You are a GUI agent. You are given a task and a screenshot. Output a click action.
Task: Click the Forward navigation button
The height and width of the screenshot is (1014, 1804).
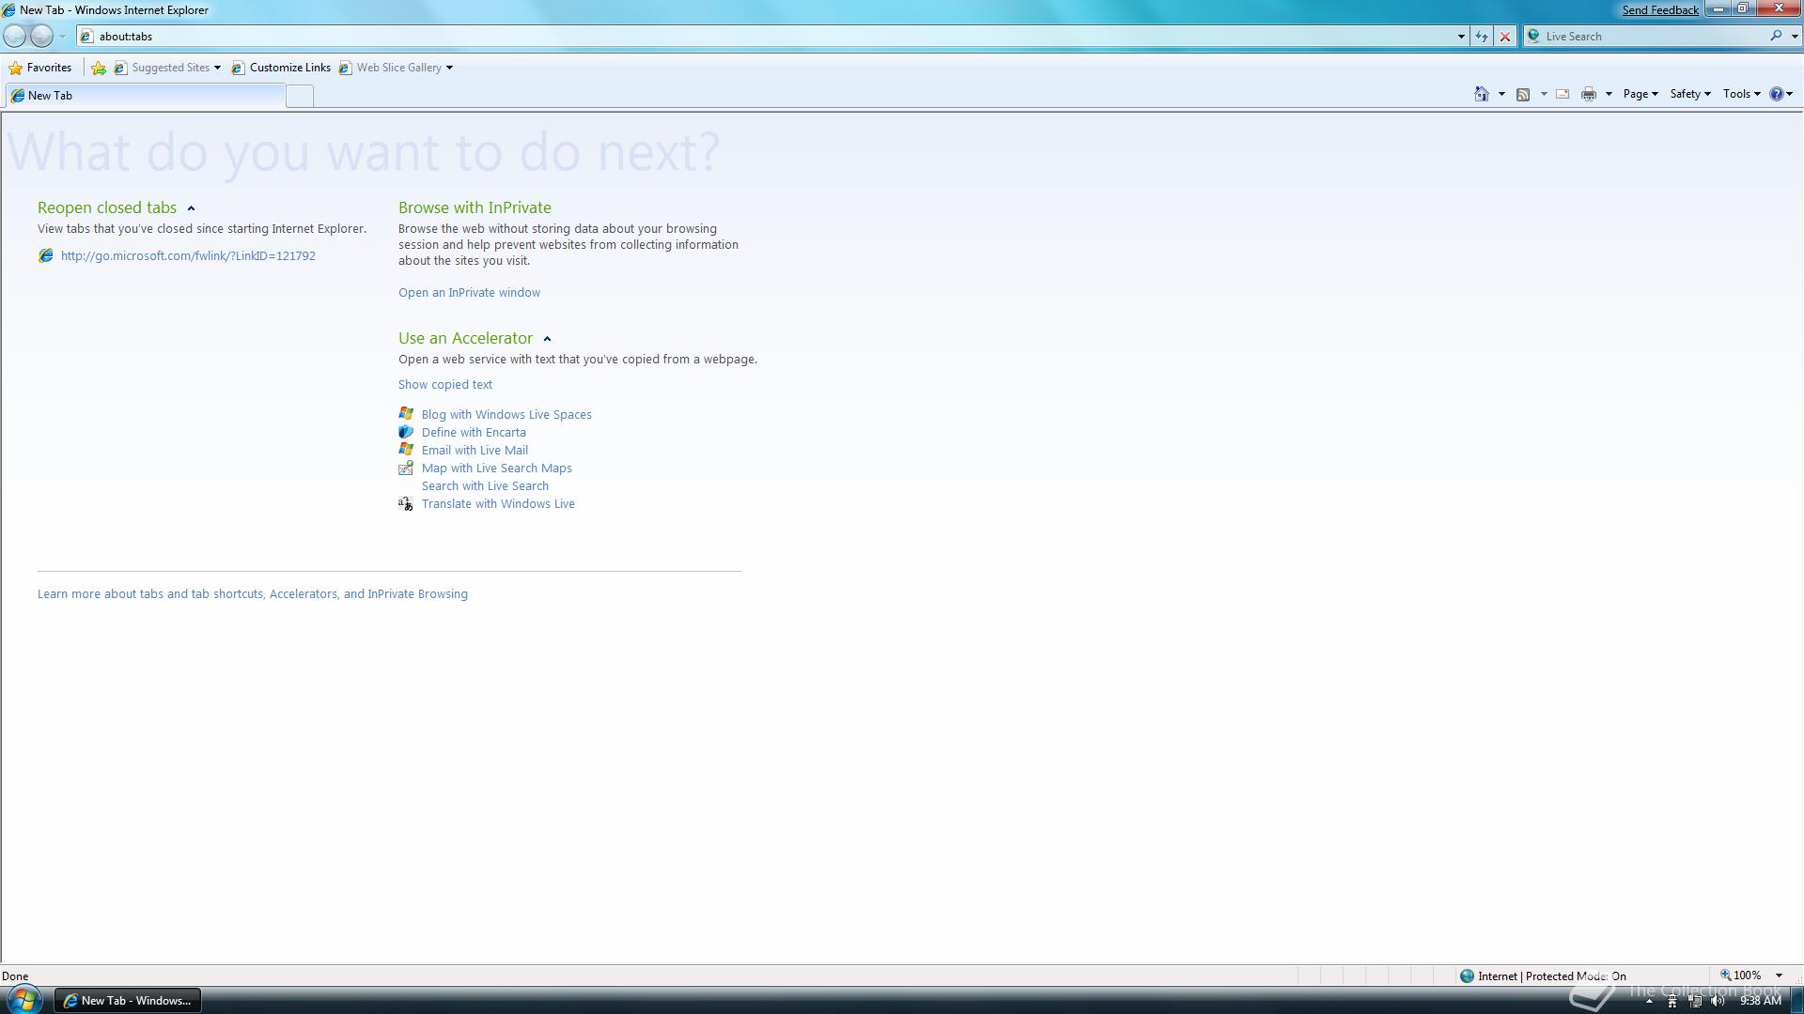coord(41,36)
